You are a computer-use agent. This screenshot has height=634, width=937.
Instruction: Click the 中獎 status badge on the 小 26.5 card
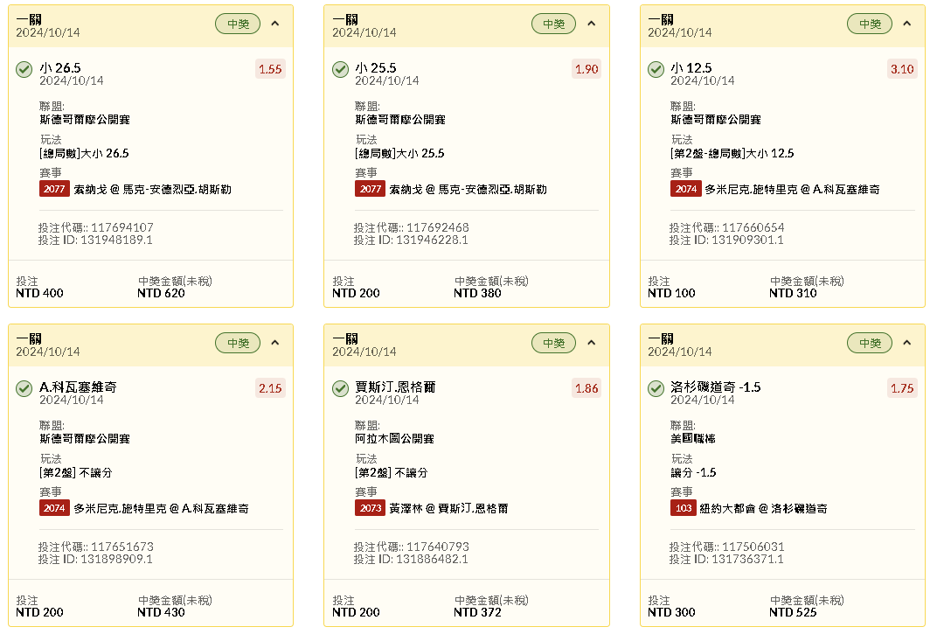tap(238, 24)
